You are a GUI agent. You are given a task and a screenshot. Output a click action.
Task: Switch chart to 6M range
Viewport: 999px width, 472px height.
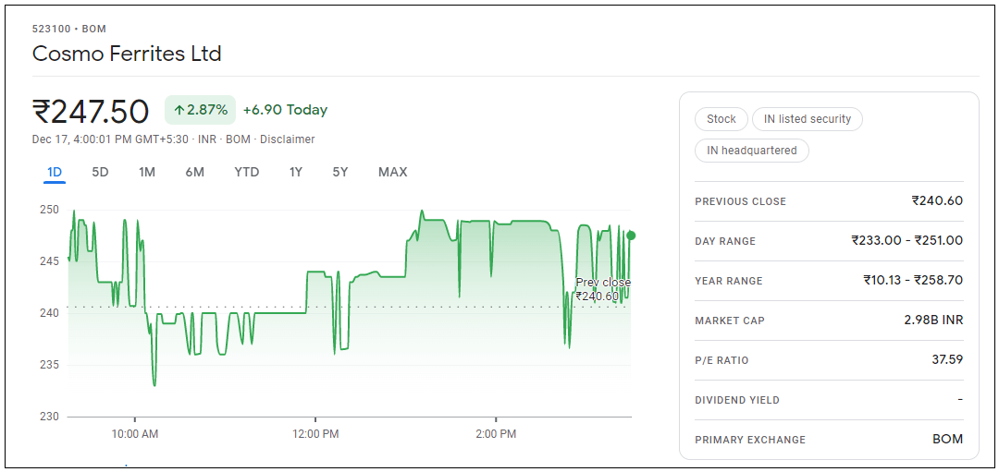pyautogui.click(x=195, y=172)
